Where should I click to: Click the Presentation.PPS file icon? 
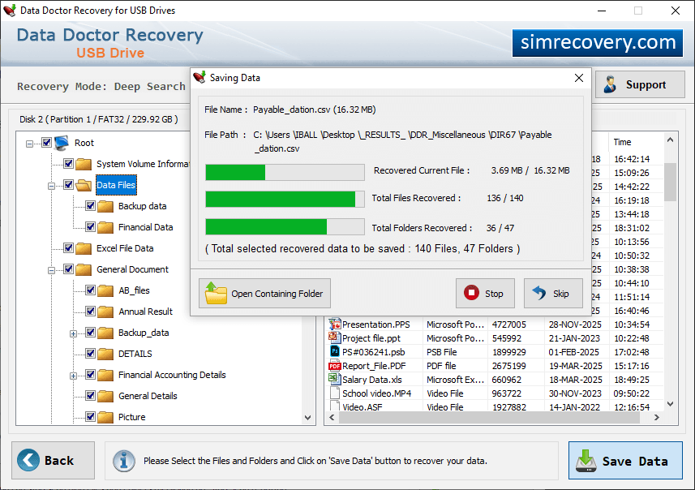pyautogui.click(x=335, y=325)
